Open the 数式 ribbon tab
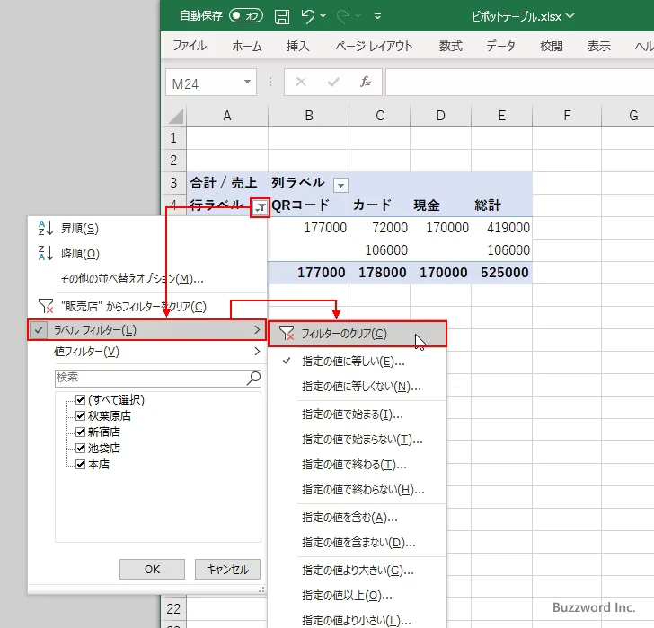 (450, 46)
